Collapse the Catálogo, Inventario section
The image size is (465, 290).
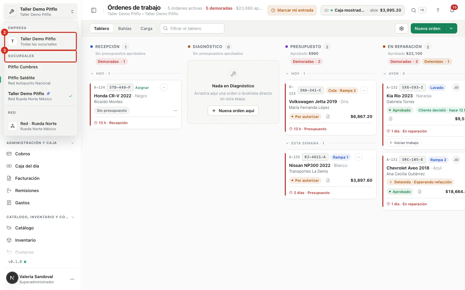(x=40, y=217)
